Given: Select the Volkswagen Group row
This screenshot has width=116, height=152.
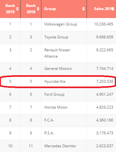Looking at the screenshot, I should click(58, 25).
